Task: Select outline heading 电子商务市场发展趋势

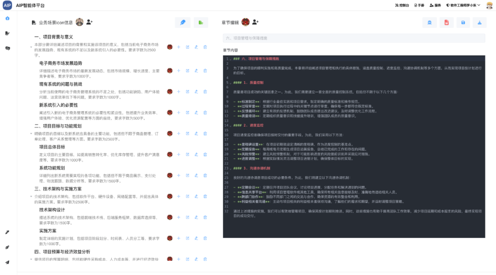Action: click(x=61, y=63)
